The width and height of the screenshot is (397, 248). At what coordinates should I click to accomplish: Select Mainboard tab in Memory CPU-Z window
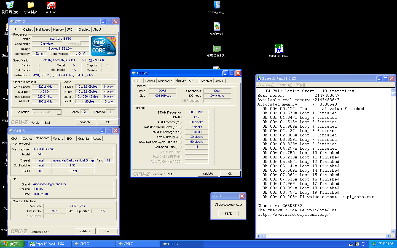point(165,81)
